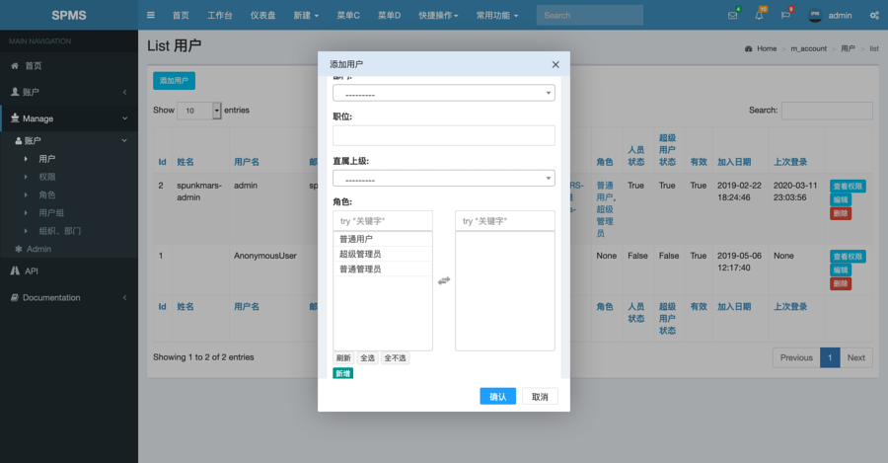Click 删除 for the AnonymousUser row
Screen dimensions: 888x463
841,284
